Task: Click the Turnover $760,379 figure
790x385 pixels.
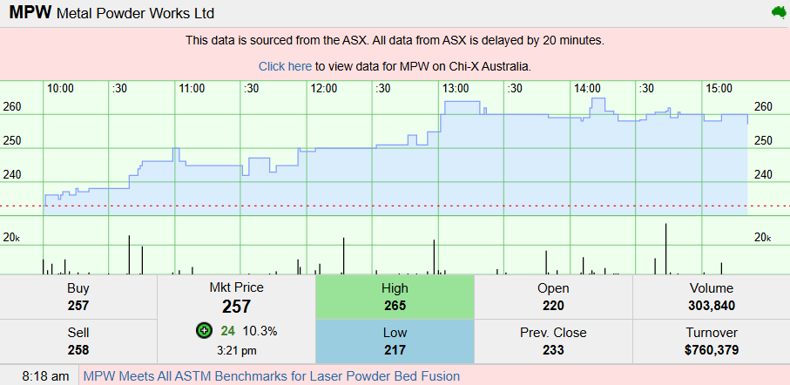Action: pyautogui.click(x=712, y=349)
